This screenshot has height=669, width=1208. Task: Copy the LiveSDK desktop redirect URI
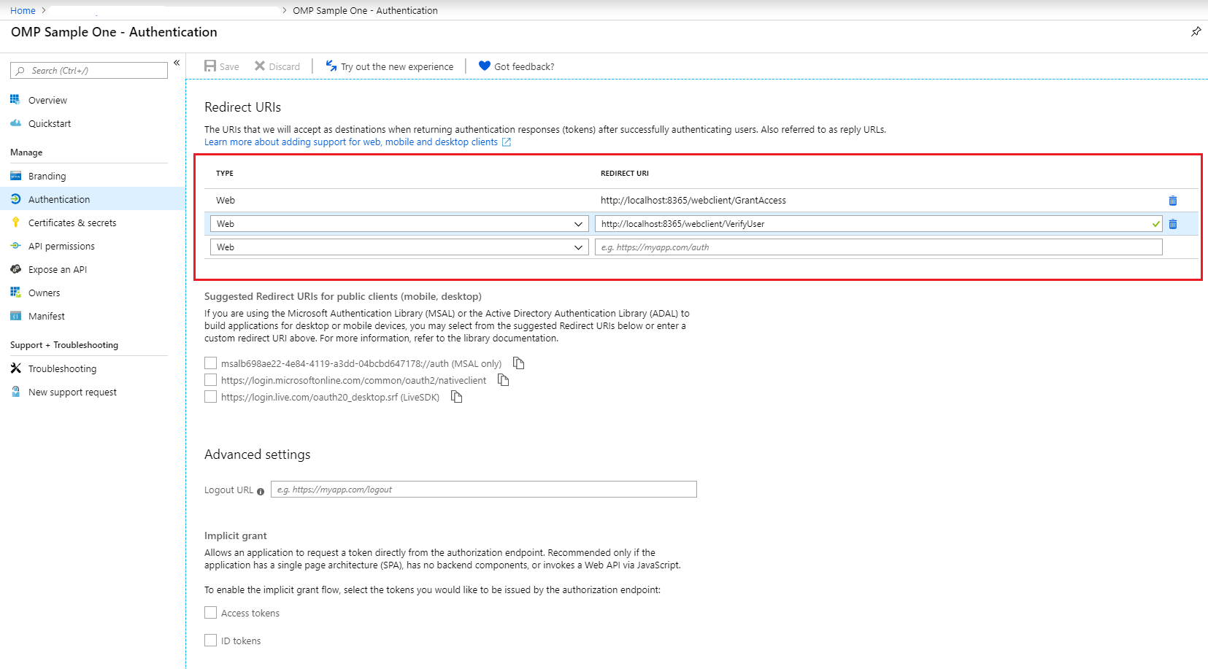pos(457,397)
